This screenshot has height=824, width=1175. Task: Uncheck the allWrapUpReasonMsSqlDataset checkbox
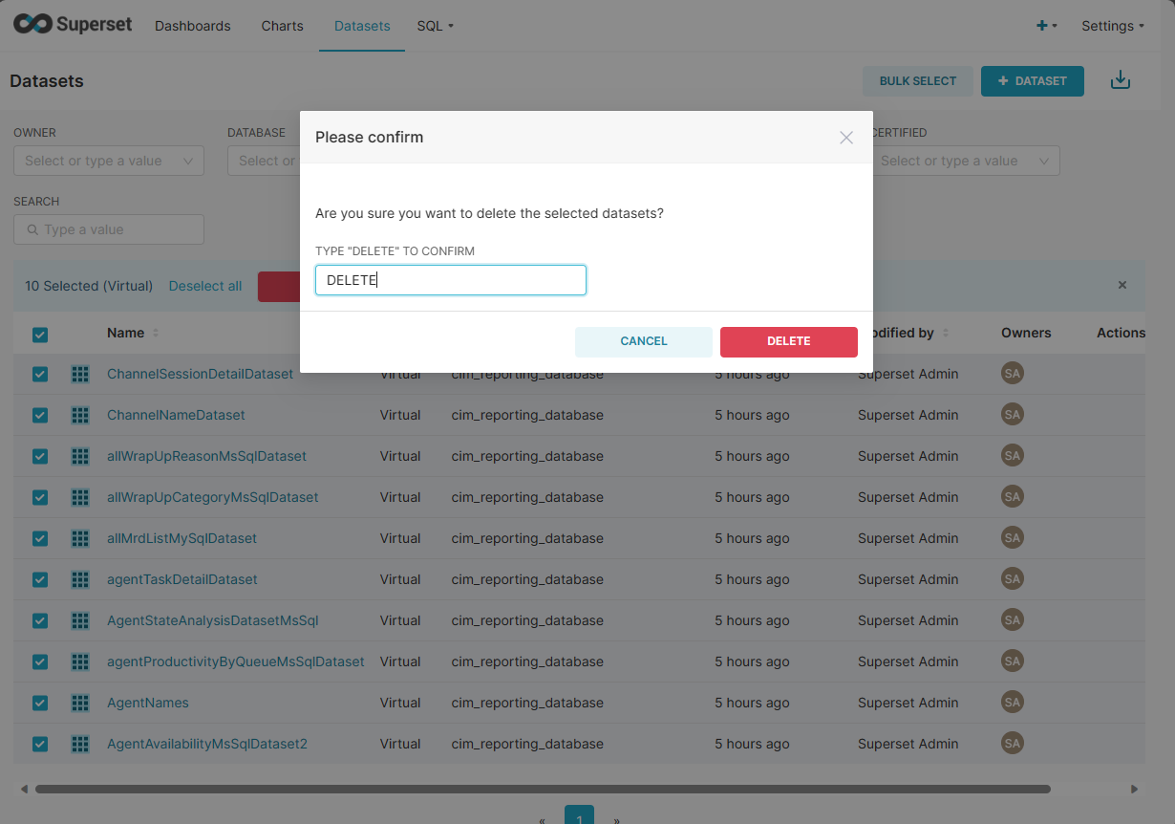click(40, 456)
